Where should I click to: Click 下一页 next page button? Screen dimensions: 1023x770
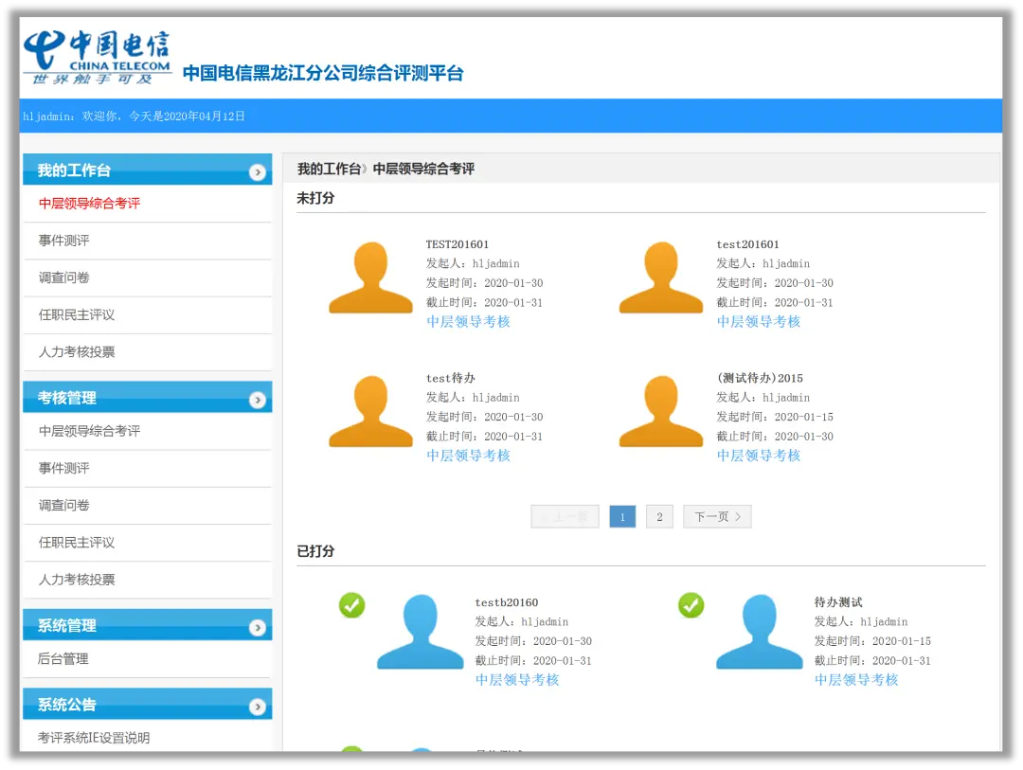[717, 517]
